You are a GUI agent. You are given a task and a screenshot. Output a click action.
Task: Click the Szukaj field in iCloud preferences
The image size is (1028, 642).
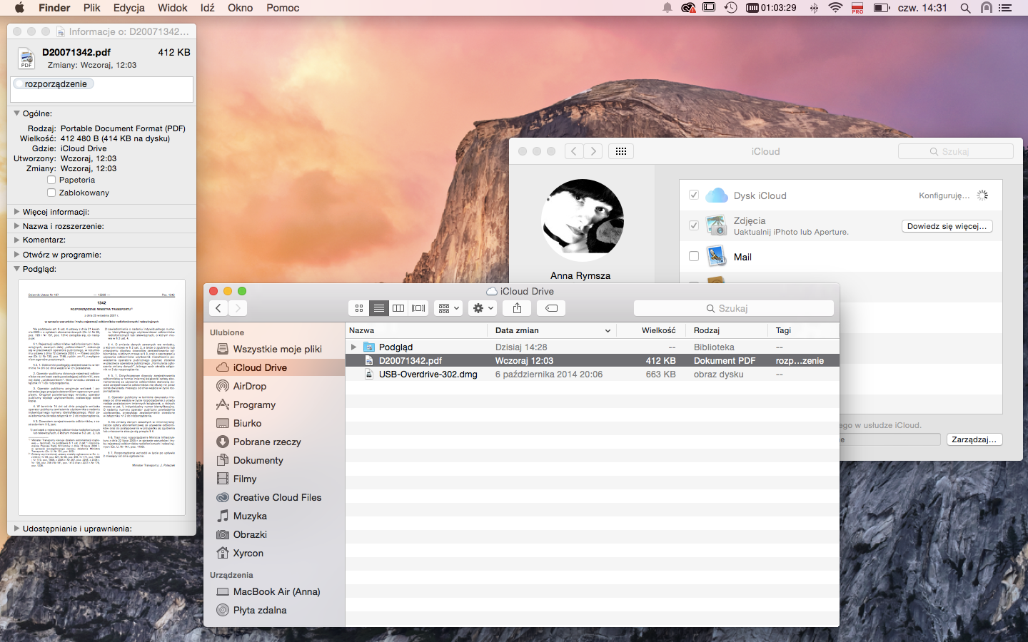pos(956,151)
